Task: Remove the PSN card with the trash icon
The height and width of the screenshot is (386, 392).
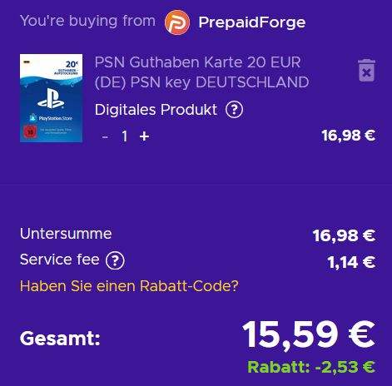Action: click(x=366, y=71)
